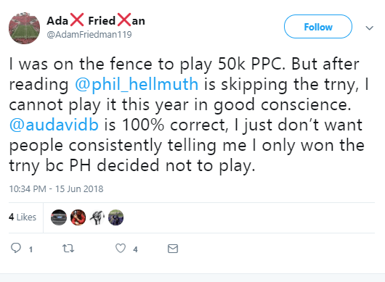Open the 10:34 PM - 15 Jun 2018 timestamp
This screenshot has width=385, height=282.
click(56, 189)
